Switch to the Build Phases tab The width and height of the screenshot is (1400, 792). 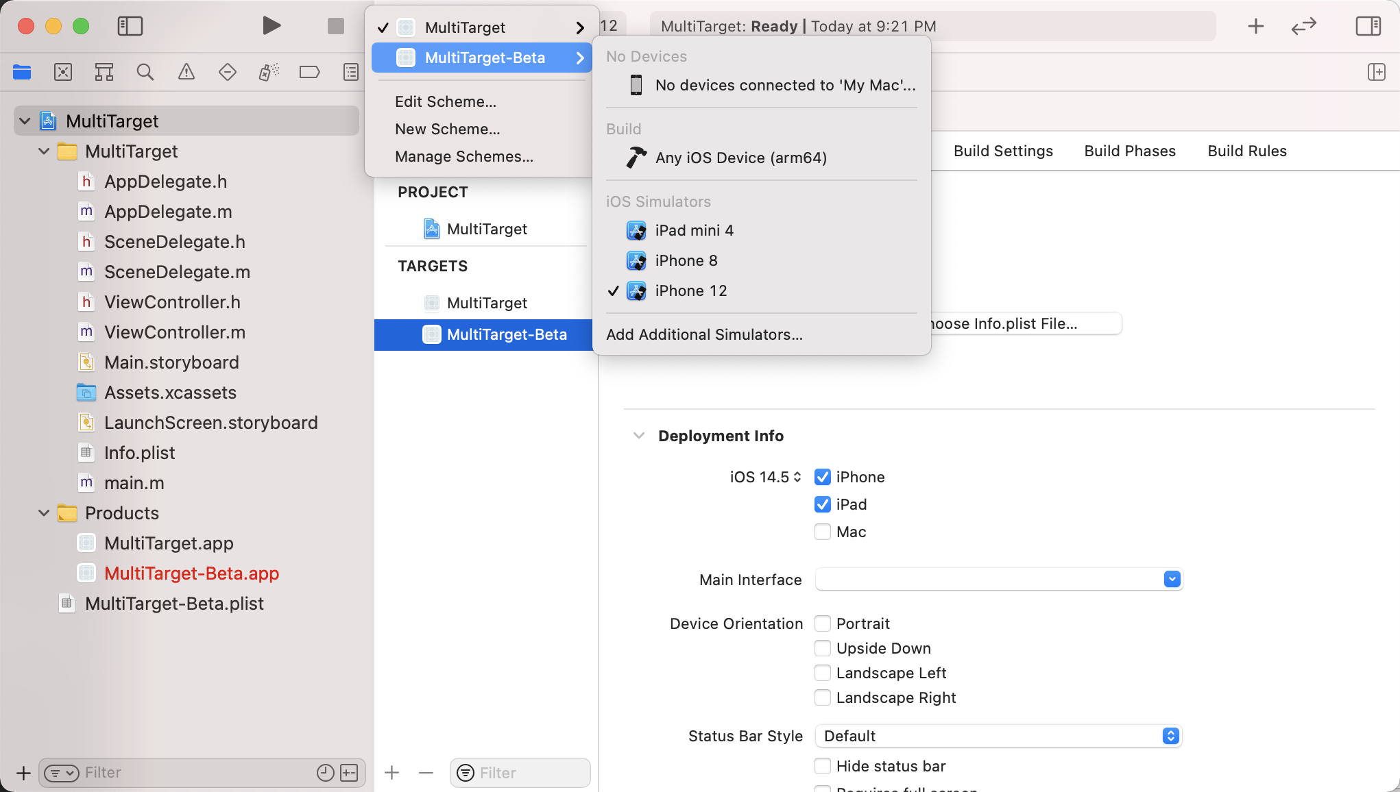coord(1129,151)
